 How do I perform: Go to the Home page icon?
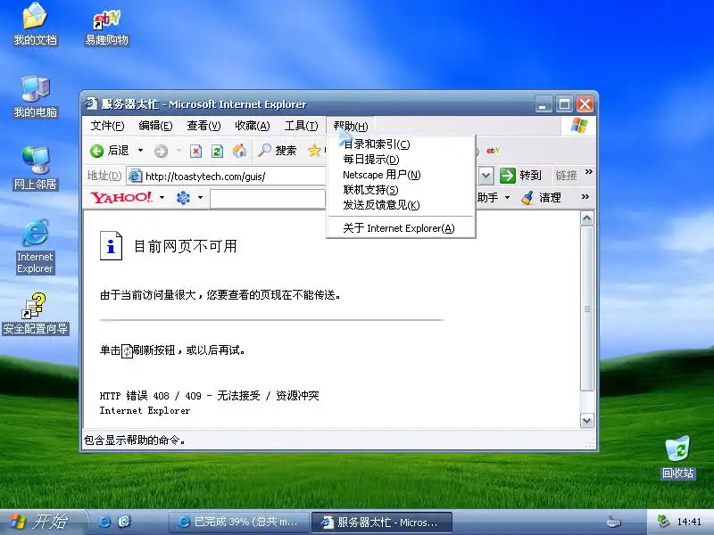coord(239,151)
